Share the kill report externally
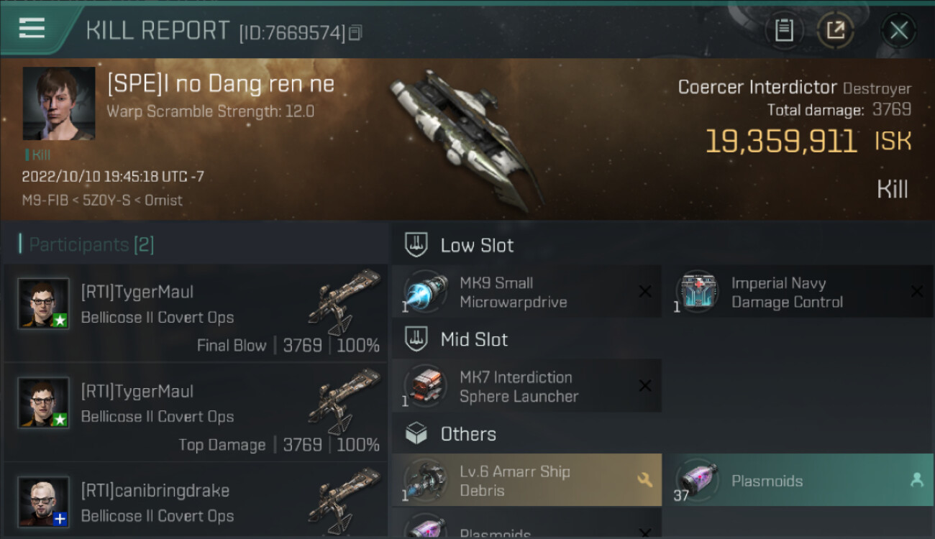 point(836,30)
